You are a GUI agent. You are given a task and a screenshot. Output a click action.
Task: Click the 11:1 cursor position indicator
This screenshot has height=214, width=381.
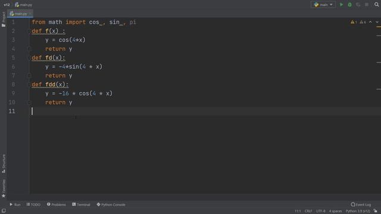pos(298,211)
